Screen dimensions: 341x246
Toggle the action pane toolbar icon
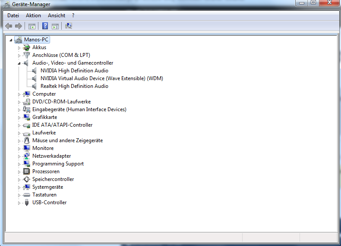(x=55, y=26)
